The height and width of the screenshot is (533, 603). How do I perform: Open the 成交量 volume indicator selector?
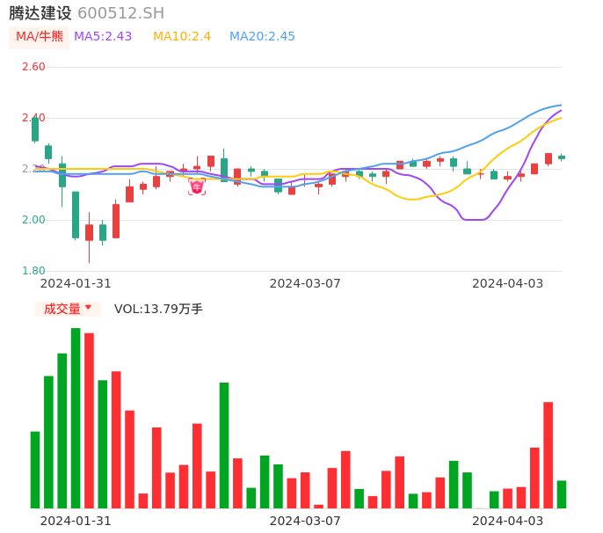pyautogui.click(x=62, y=309)
